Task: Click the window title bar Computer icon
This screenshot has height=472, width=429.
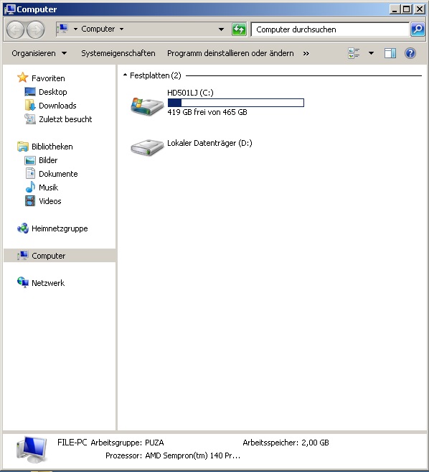Action: [10, 9]
